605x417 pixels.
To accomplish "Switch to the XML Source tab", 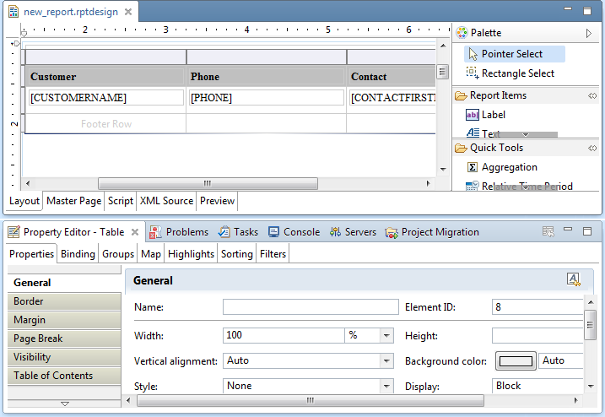I will pyautogui.click(x=165, y=201).
